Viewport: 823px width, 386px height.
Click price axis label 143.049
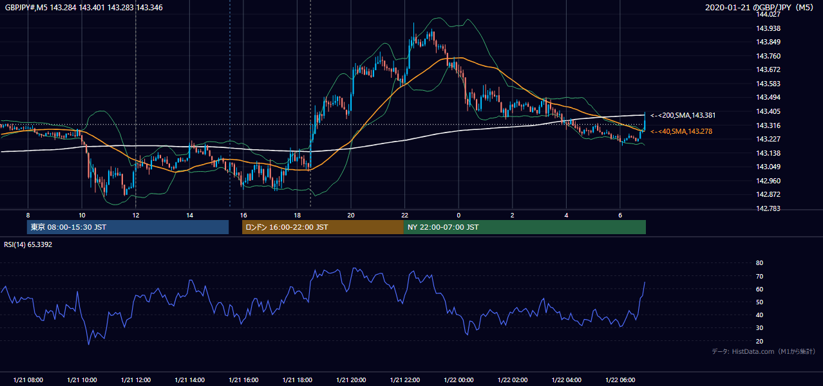pyautogui.click(x=769, y=167)
